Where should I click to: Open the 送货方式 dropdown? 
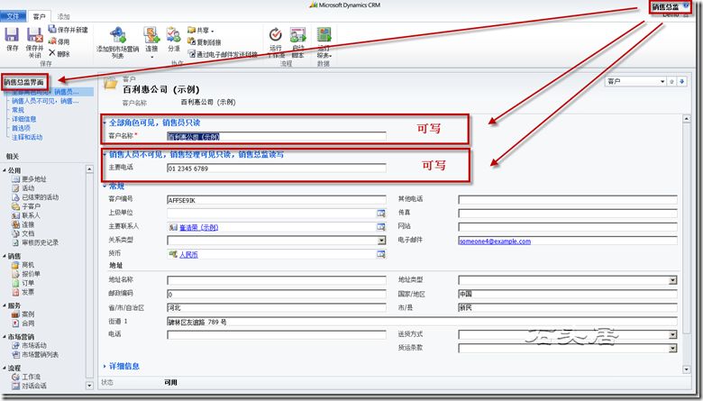(x=672, y=334)
